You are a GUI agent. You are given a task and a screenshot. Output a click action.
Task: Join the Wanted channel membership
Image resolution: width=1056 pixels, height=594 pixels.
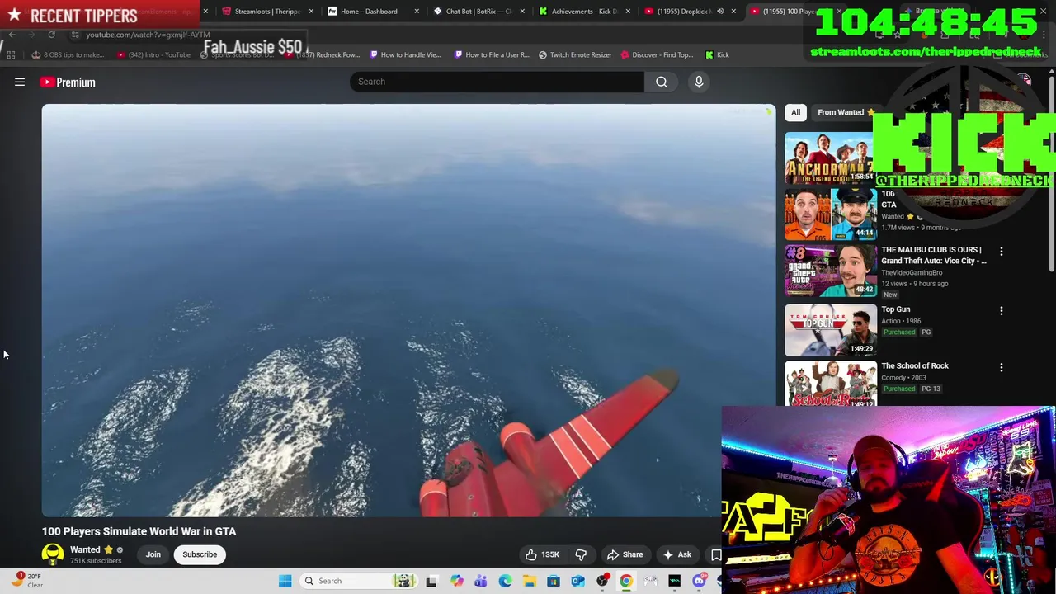click(x=153, y=554)
